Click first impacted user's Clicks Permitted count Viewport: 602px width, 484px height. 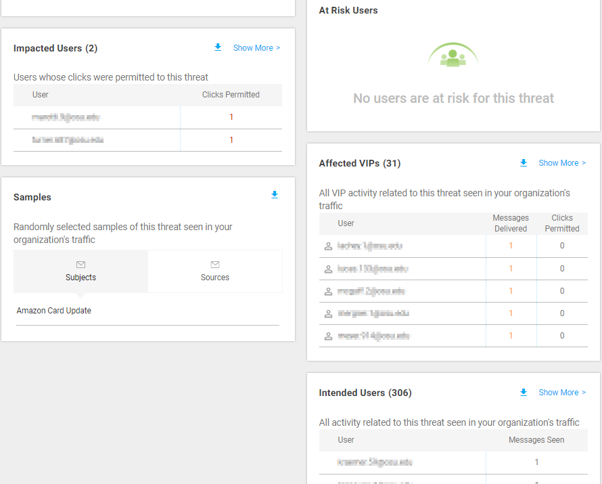[x=231, y=117]
